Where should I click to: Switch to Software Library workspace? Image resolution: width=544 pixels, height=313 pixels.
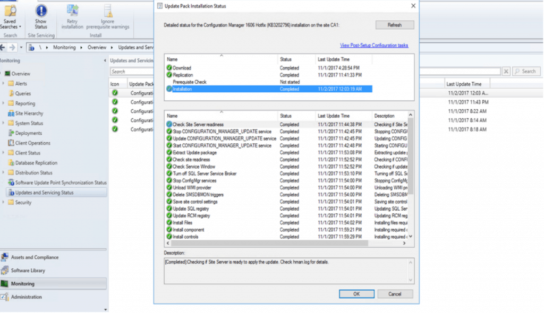[x=54, y=271]
